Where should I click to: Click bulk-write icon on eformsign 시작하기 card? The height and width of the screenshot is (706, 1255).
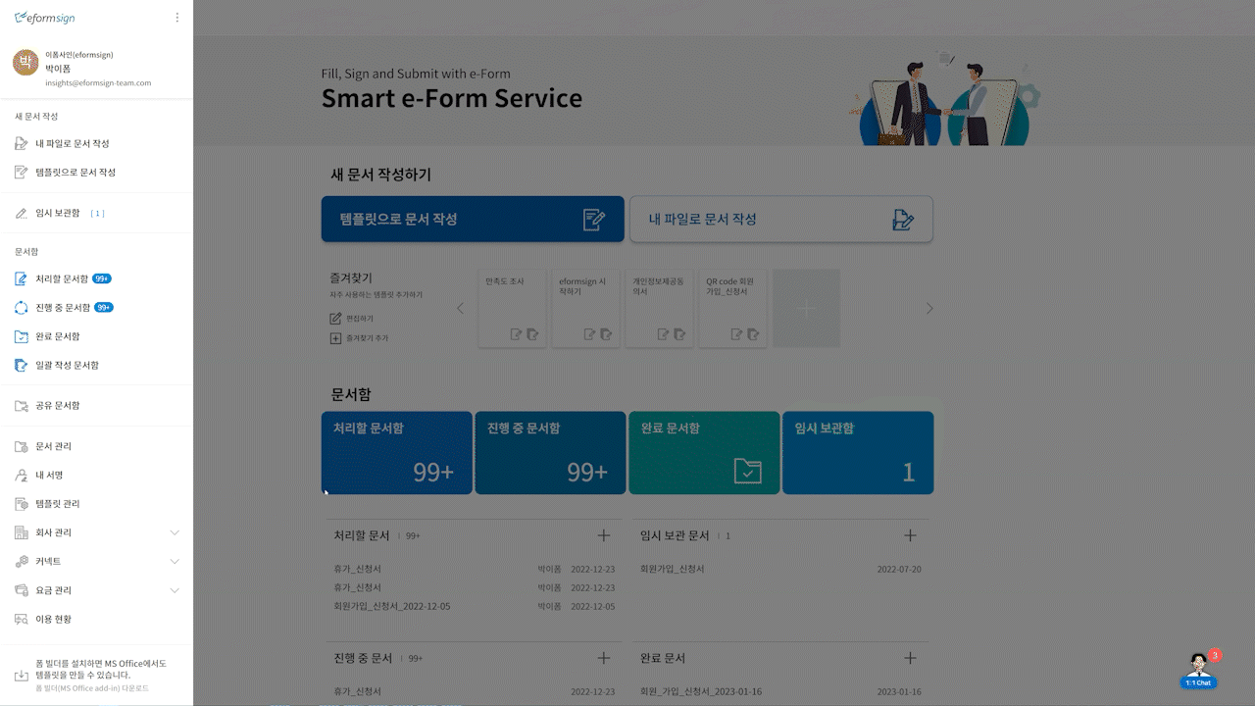pos(606,334)
